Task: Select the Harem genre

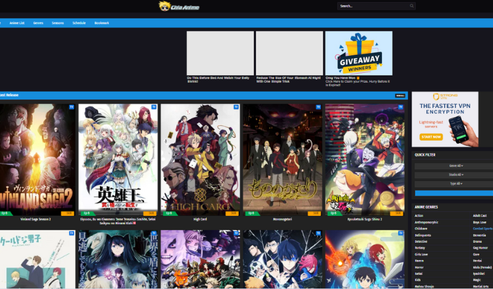Action: tap(419, 261)
